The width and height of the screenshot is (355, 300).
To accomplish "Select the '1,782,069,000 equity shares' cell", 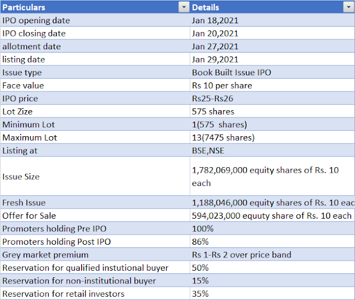I will pos(272,177).
